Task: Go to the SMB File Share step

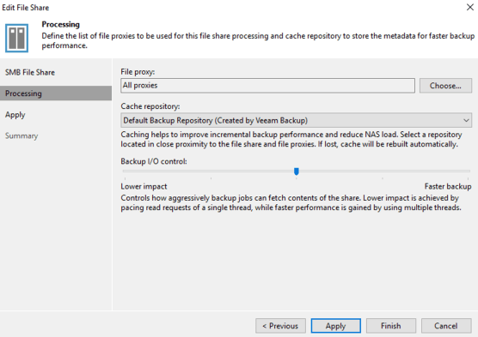Action: (x=30, y=72)
